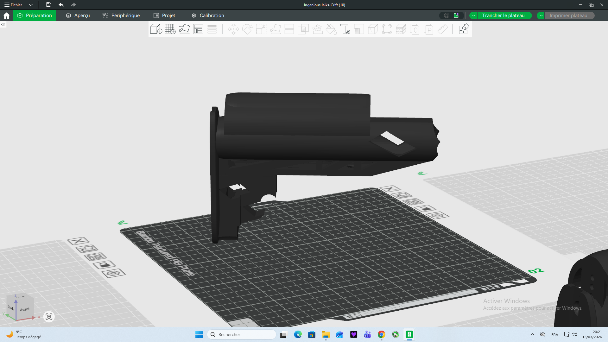Save the project with the disk icon

(x=48, y=5)
